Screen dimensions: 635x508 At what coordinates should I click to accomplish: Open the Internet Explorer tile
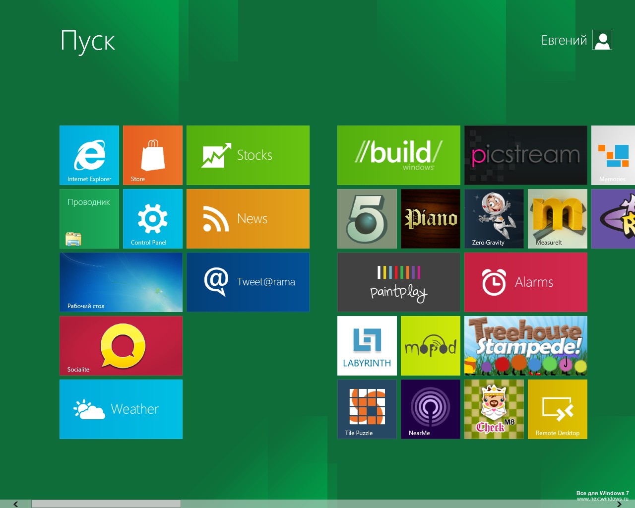coord(89,155)
